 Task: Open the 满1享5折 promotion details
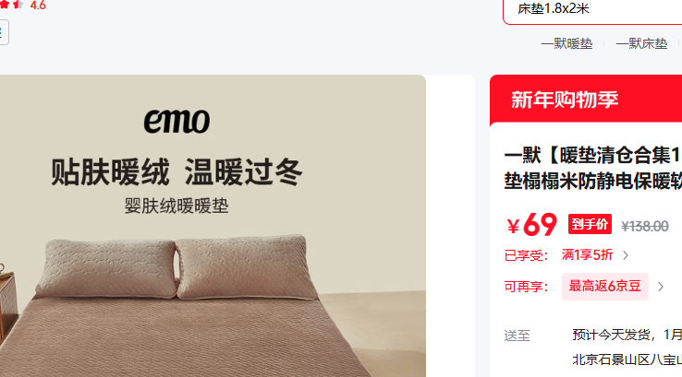(x=587, y=254)
